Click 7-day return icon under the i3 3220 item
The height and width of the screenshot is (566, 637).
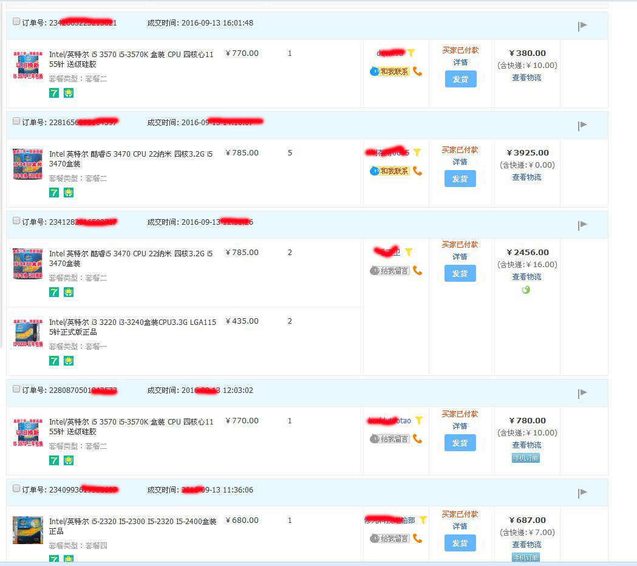pos(54,361)
